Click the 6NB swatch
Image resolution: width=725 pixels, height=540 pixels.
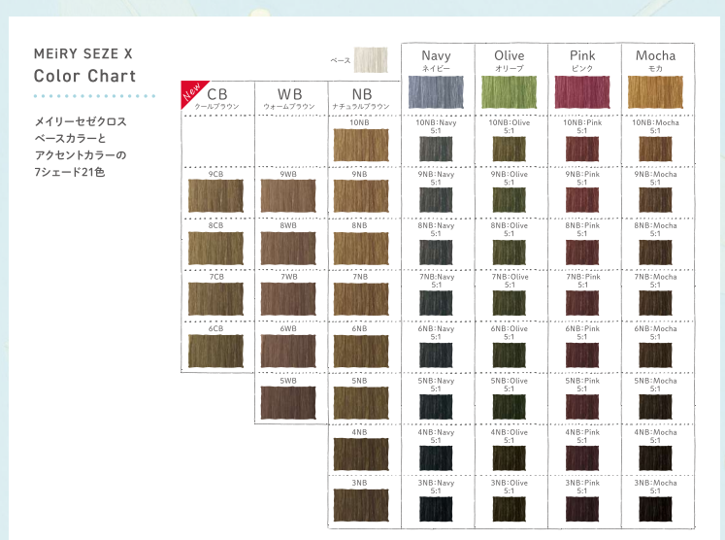(361, 351)
